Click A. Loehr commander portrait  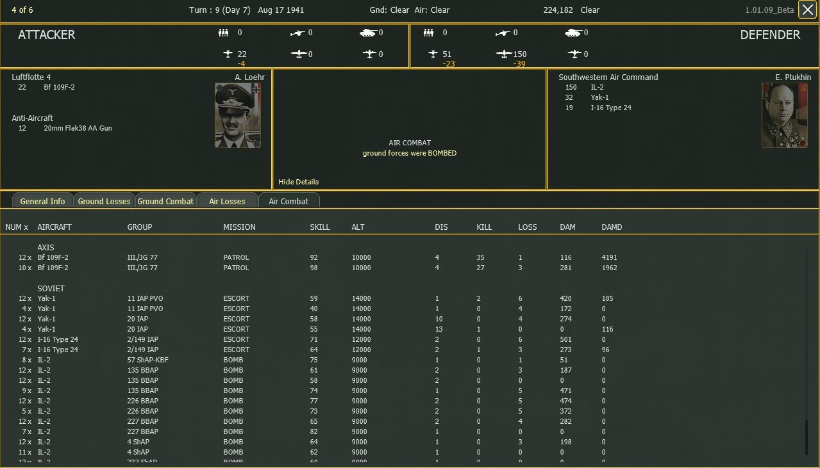[x=238, y=115]
